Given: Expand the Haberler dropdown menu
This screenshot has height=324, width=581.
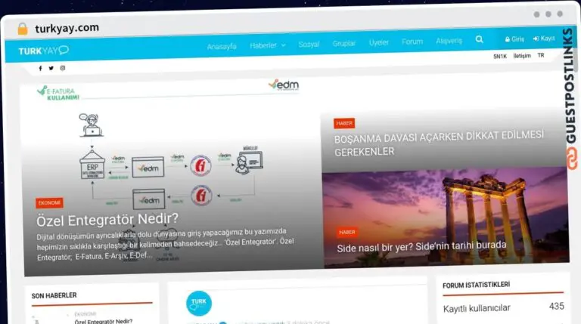Looking at the screenshot, I should tap(267, 45).
